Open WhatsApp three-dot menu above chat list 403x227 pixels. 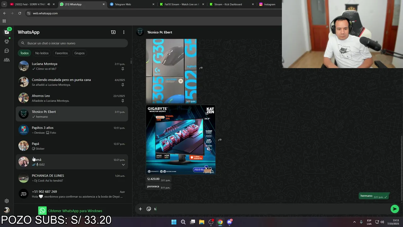pyautogui.click(x=124, y=32)
